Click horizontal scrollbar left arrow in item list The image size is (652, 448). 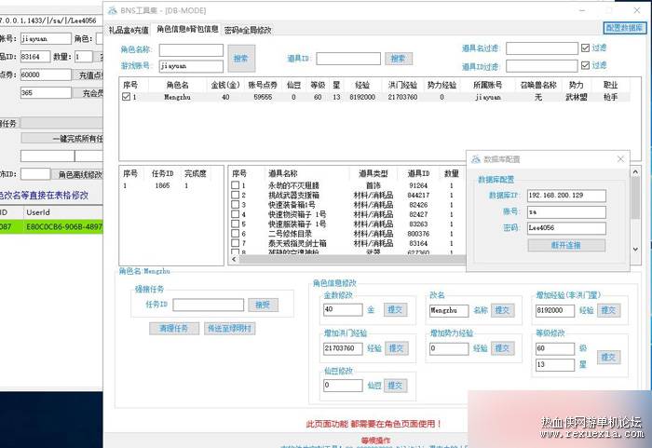234,259
